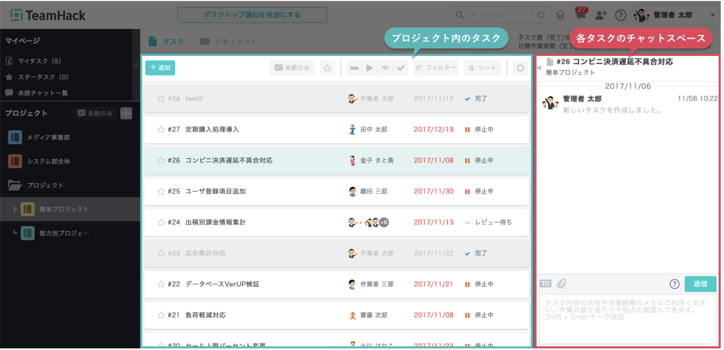Click the attachment paperclip icon in chat

(x=562, y=283)
